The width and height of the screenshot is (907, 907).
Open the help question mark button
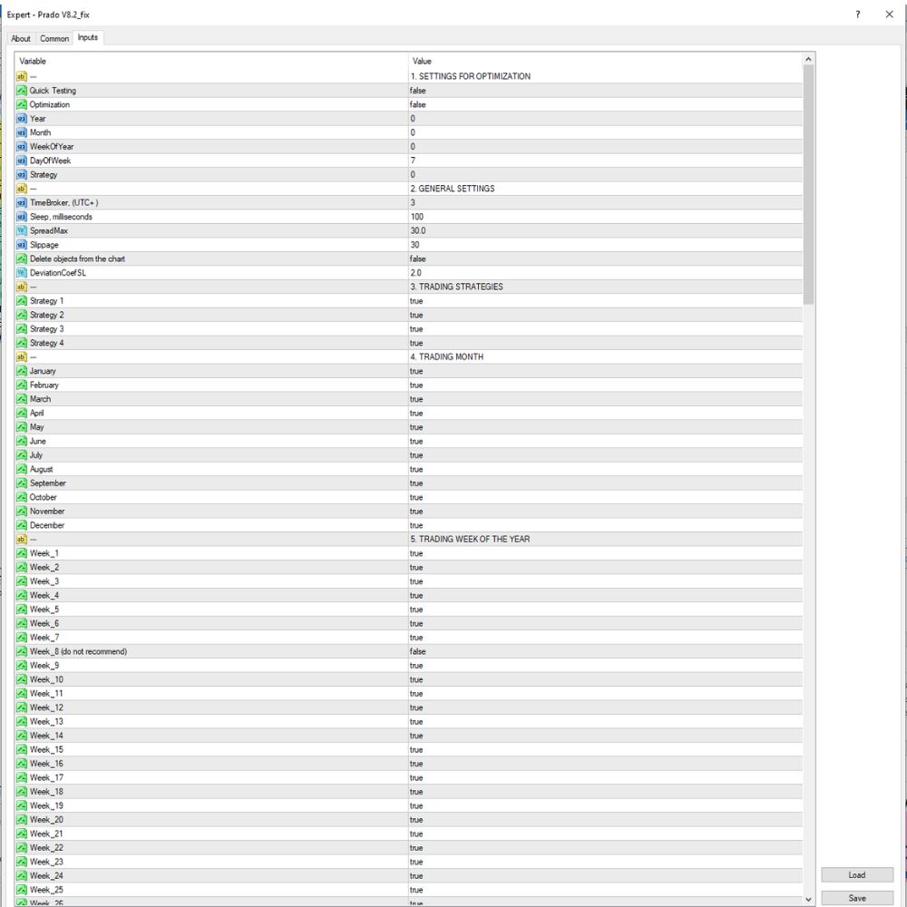coord(858,15)
